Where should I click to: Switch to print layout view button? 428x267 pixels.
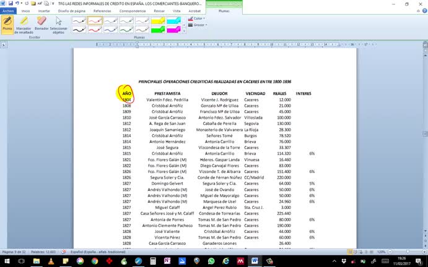coord(350,252)
